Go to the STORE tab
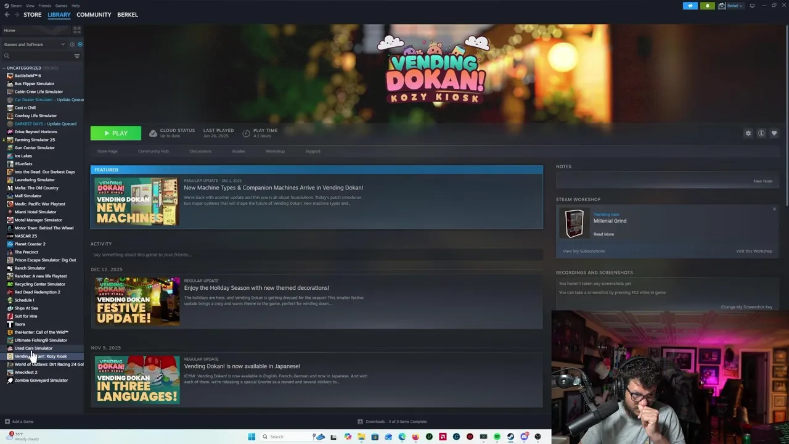The width and height of the screenshot is (789, 444). (32, 15)
